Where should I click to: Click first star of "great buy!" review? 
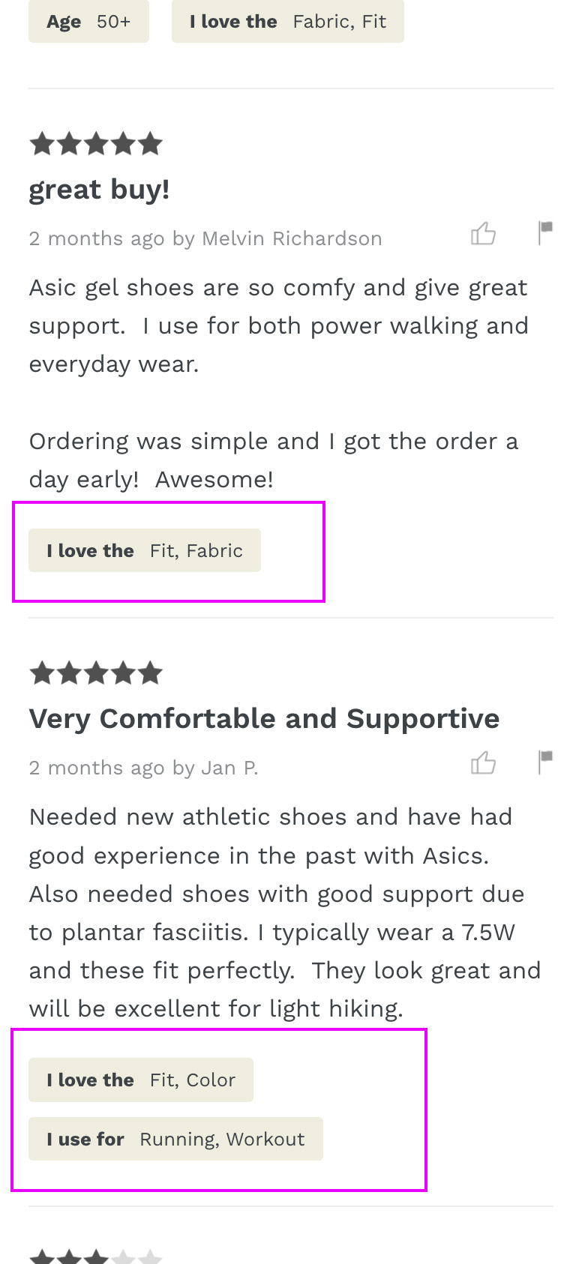[x=42, y=144]
